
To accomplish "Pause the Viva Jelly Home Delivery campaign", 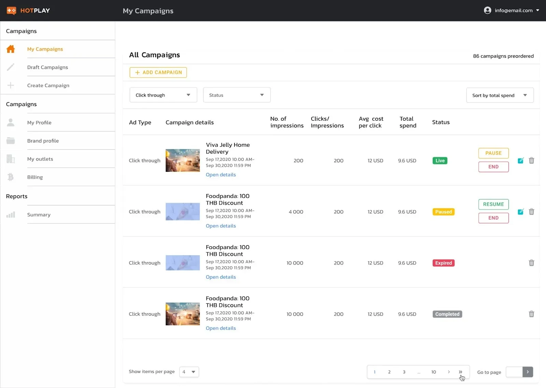I will (493, 153).
